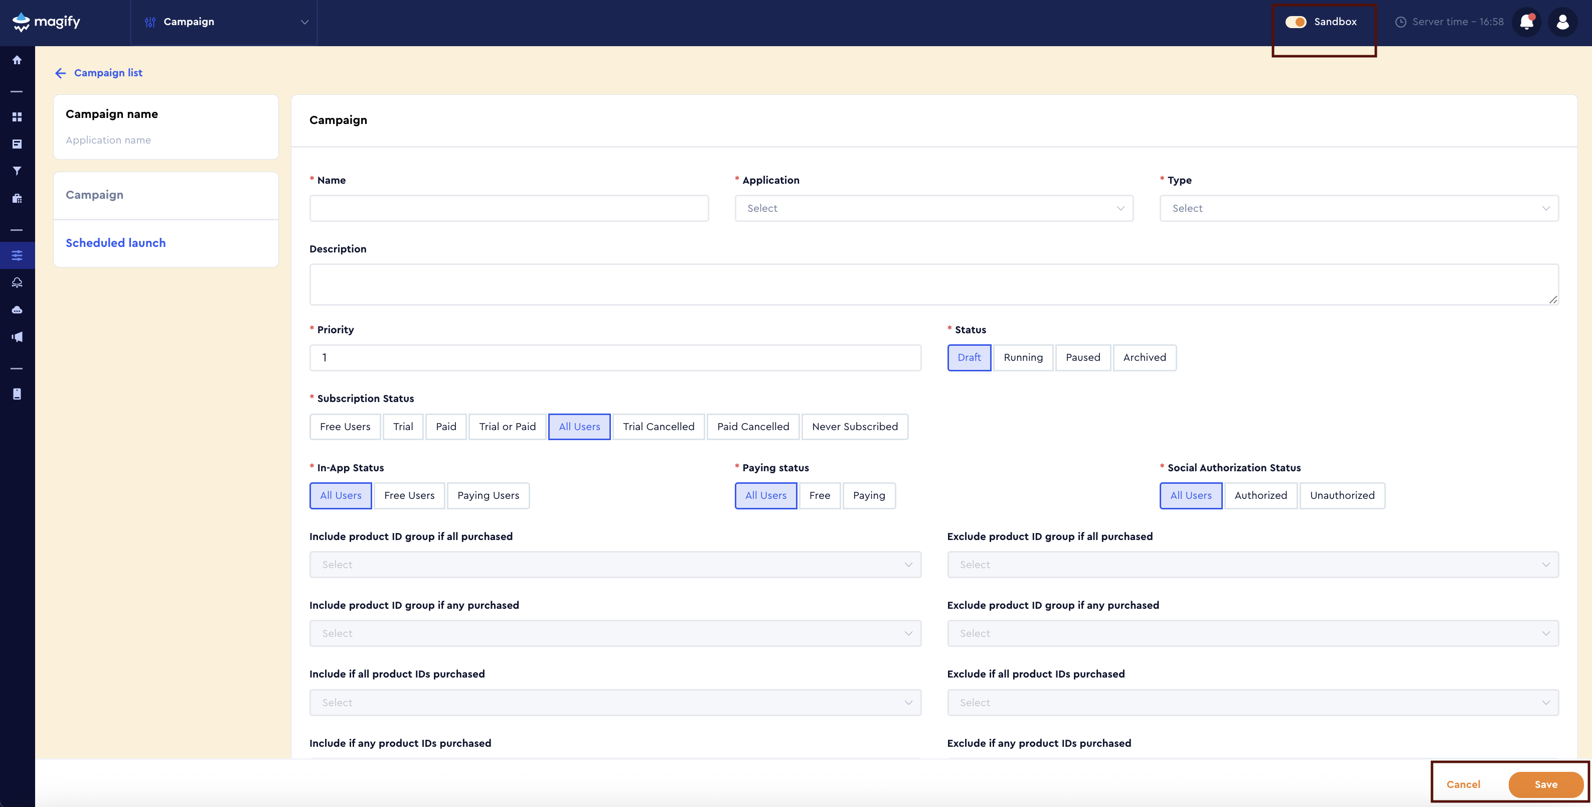The image size is (1592, 807).
Task: Choose Authorized social authorization status
Action: click(1260, 495)
